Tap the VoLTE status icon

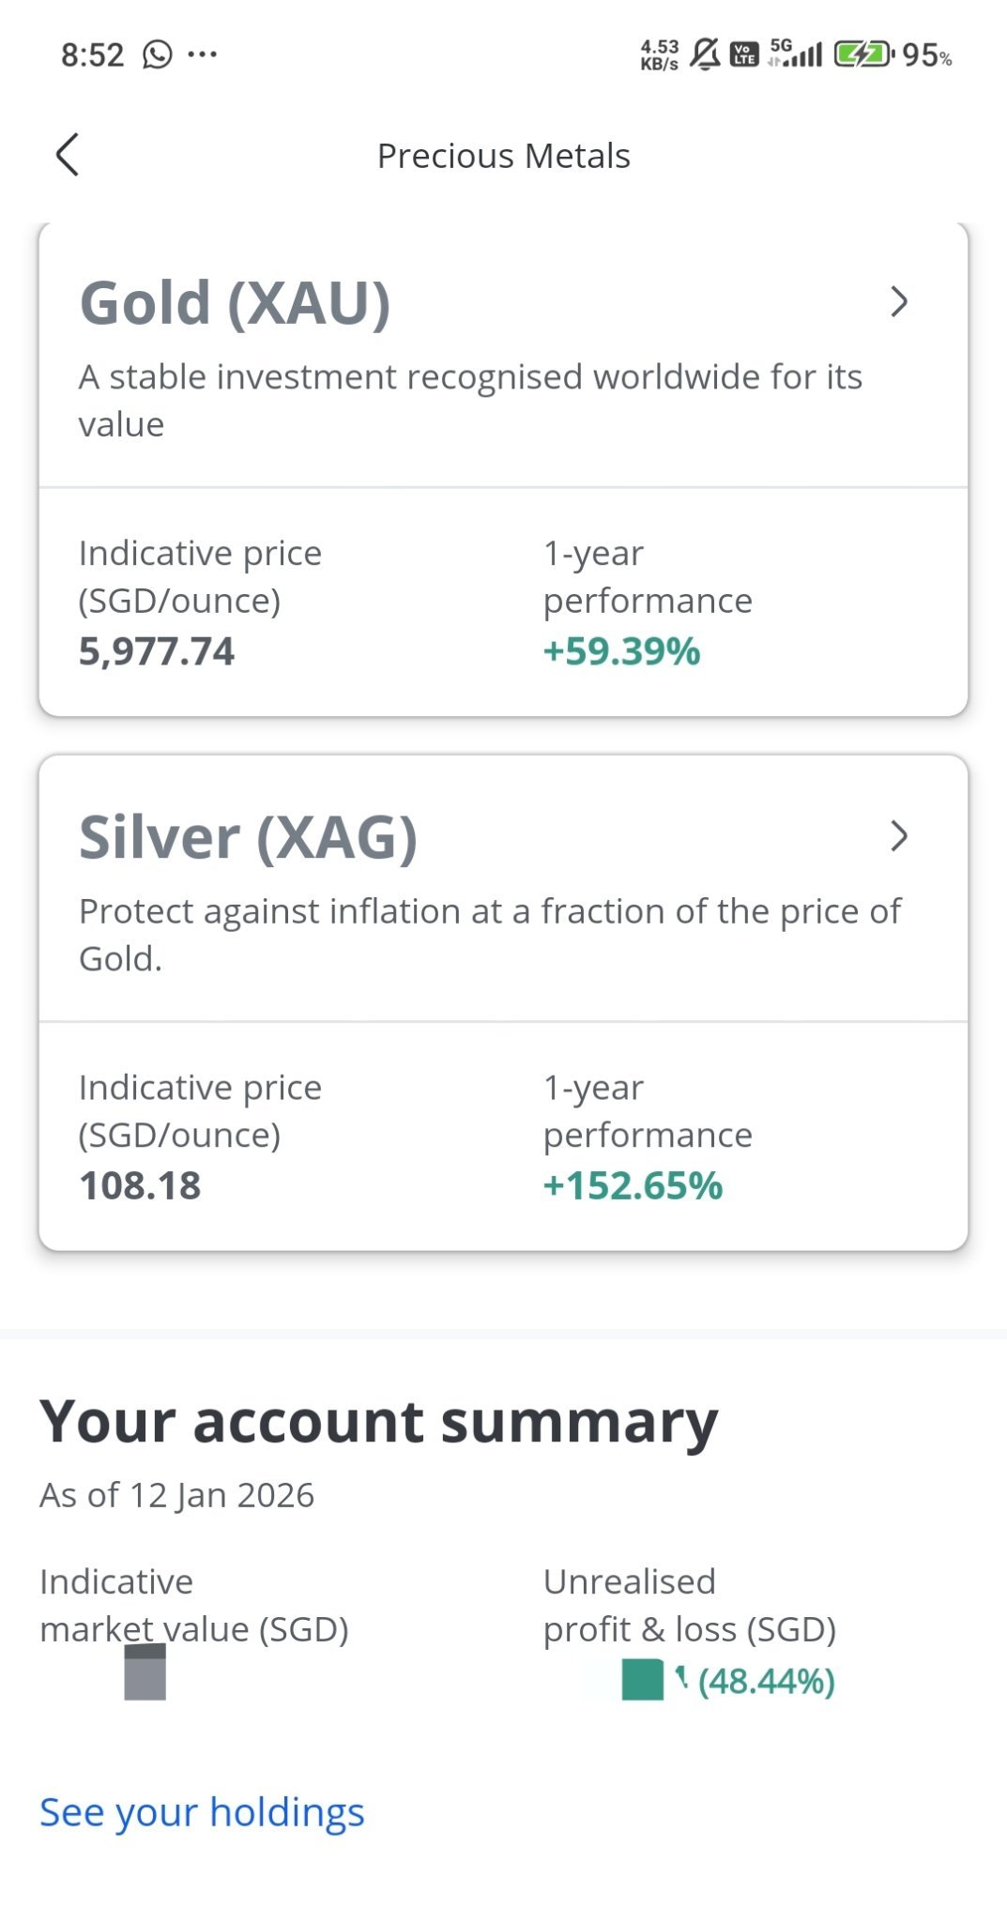pyautogui.click(x=744, y=54)
